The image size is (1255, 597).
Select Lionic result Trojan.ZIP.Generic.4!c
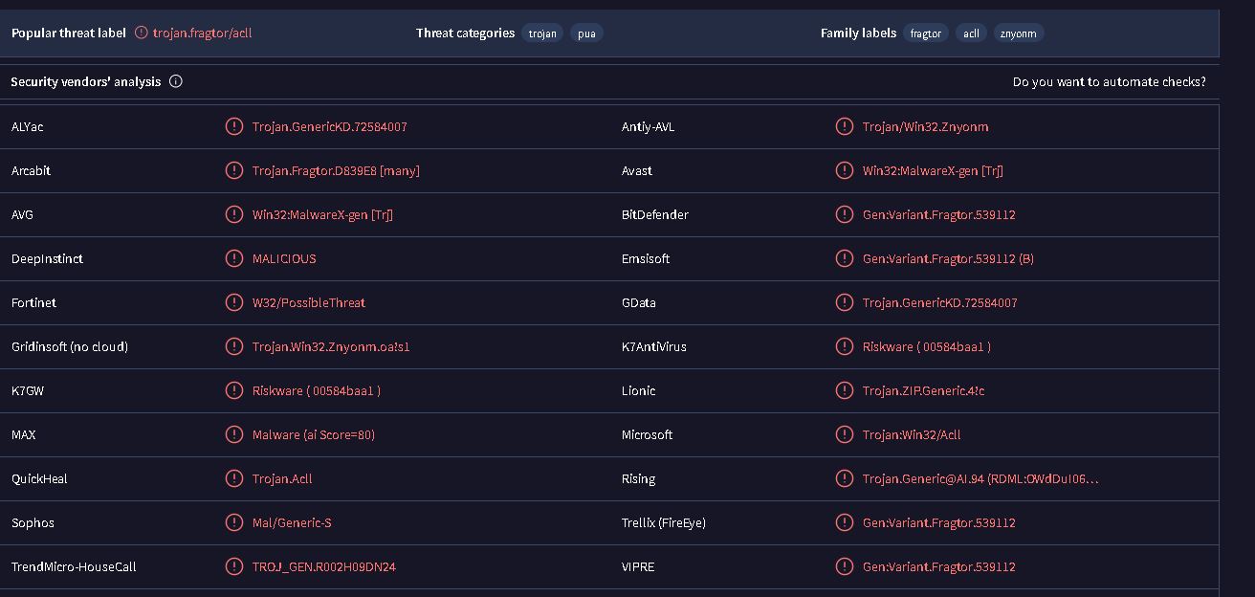(x=923, y=390)
